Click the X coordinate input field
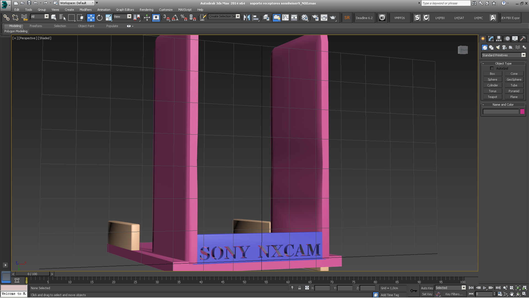529x298 pixels. (x=322, y=288)
